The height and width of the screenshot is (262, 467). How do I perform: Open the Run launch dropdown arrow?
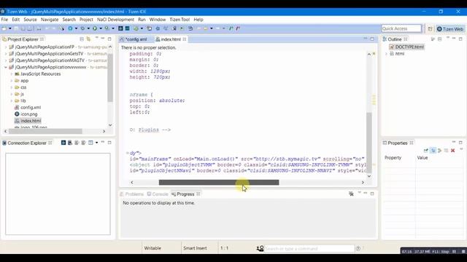[x=101, y=28]
